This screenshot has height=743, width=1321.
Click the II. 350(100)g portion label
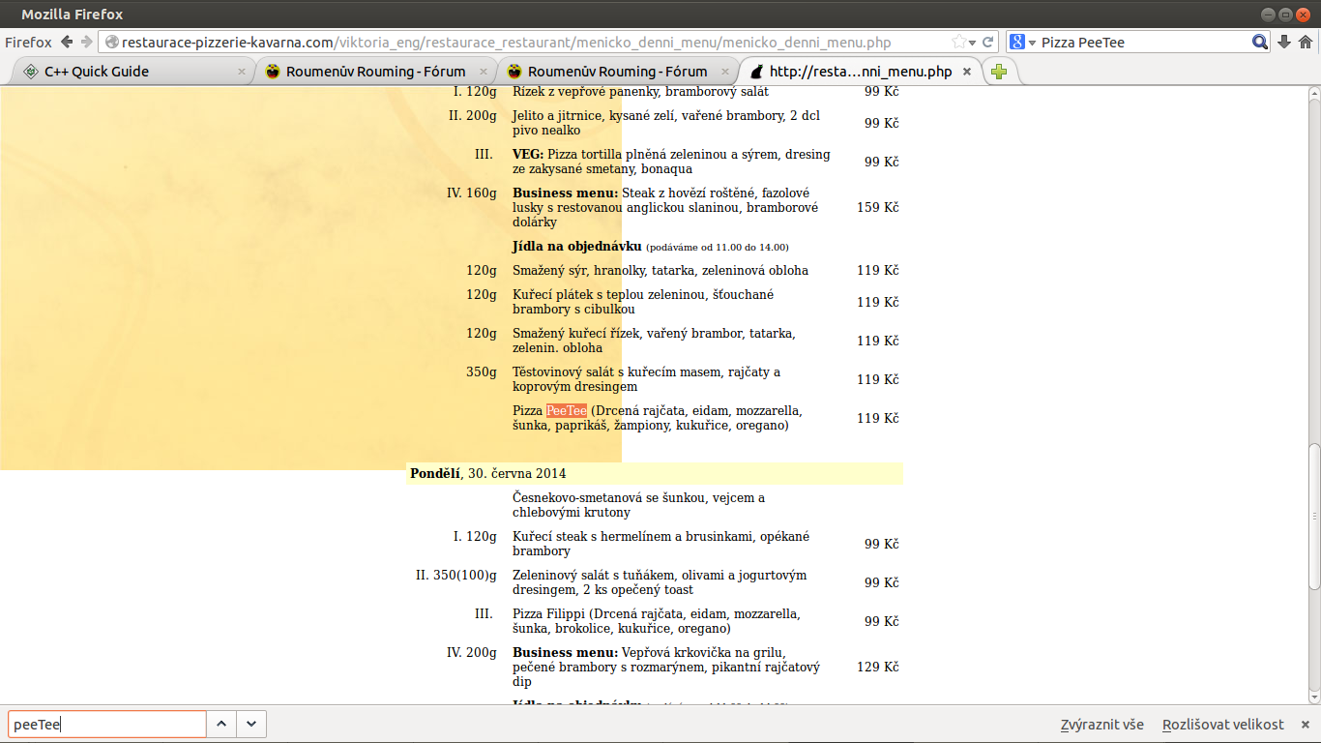click(x=456, y=576)
